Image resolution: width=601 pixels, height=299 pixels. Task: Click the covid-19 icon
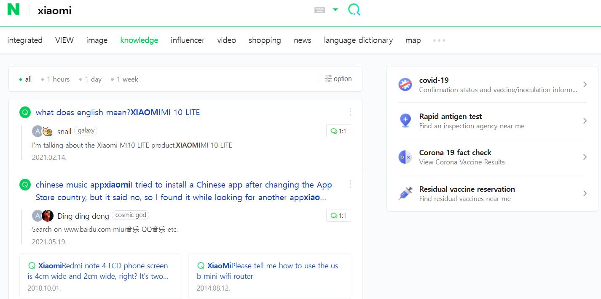(x=405, y=85)
